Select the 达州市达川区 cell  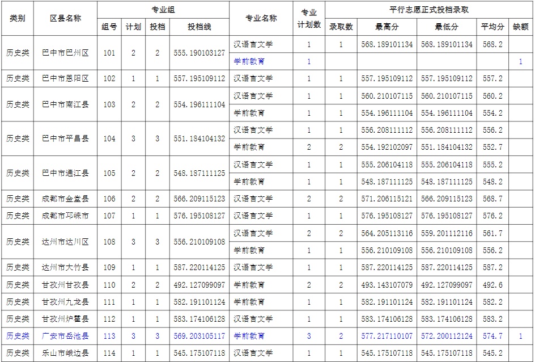(x=66, y=242)
